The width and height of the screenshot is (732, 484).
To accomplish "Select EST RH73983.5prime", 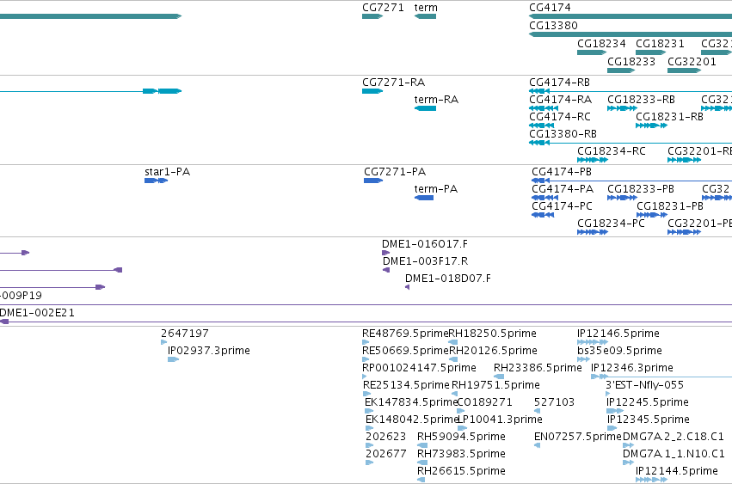I will (422, 463).
